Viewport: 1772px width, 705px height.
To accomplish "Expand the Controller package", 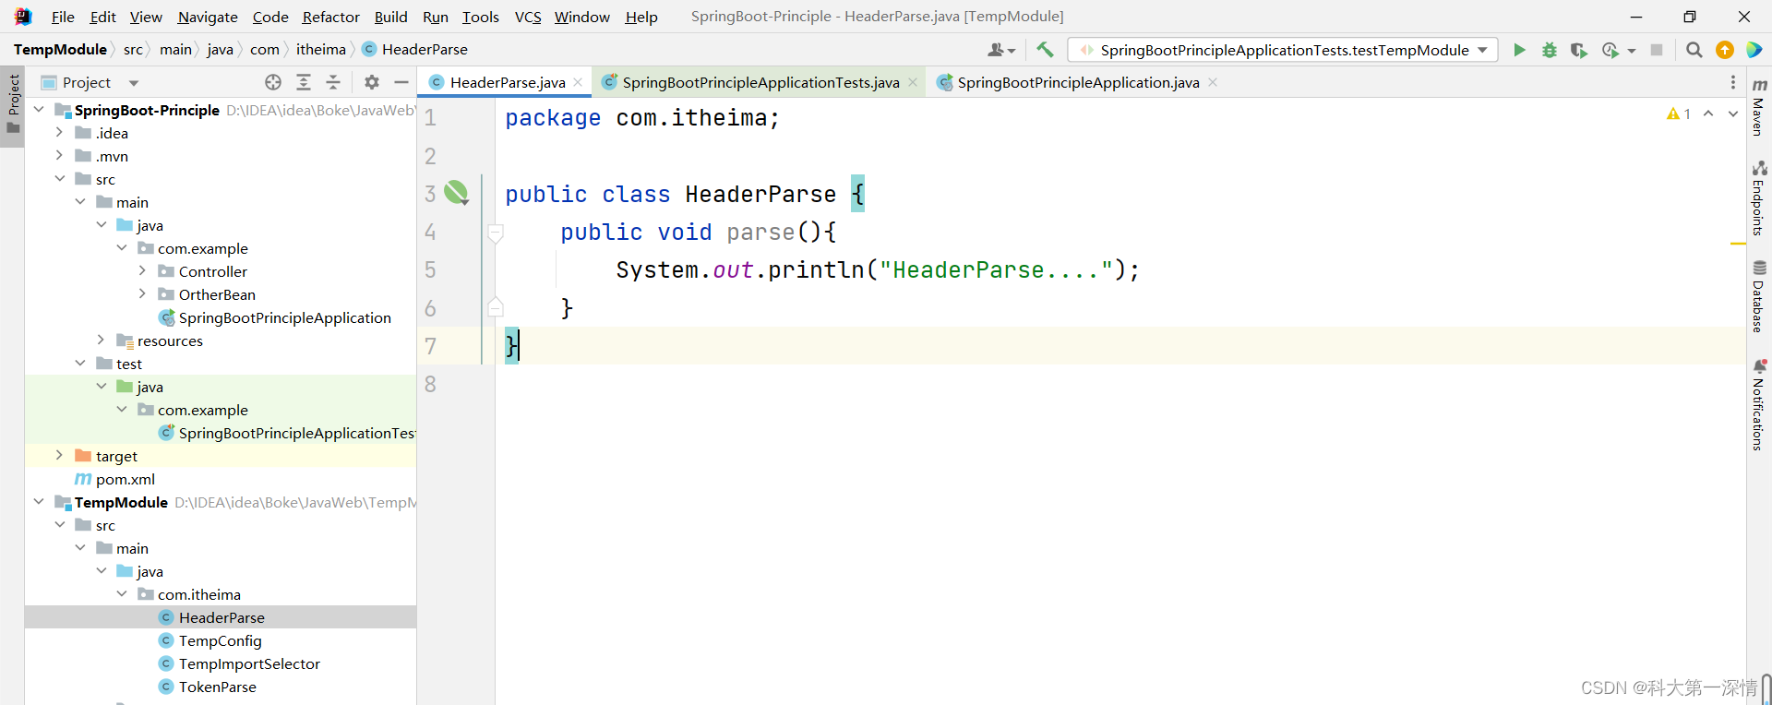I will point(143,271).
